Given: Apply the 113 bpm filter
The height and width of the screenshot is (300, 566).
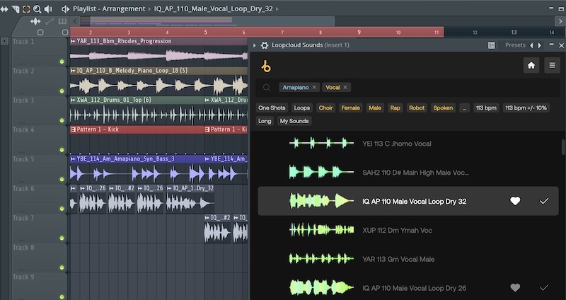Looking at the screenshot, I should pyautogui.click(x=486, y=108).
